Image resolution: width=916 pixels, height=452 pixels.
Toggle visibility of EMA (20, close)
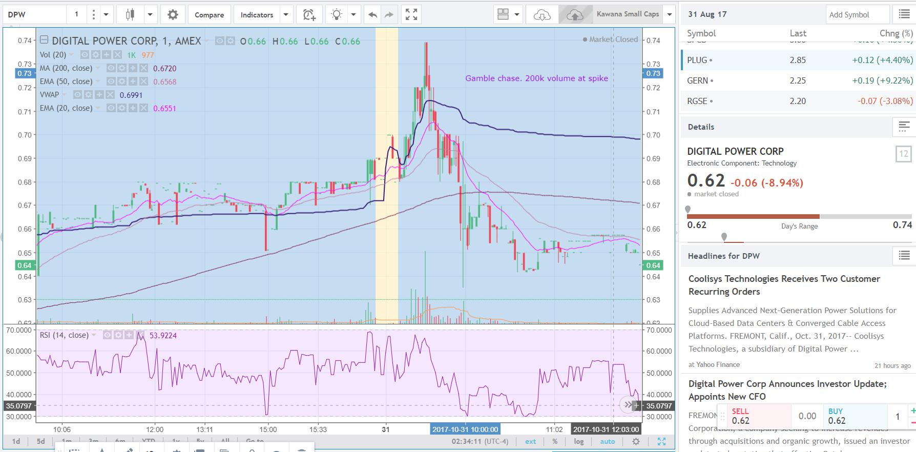(110, 108)
